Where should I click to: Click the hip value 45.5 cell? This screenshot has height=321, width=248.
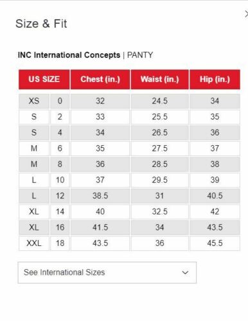[215, 243]
